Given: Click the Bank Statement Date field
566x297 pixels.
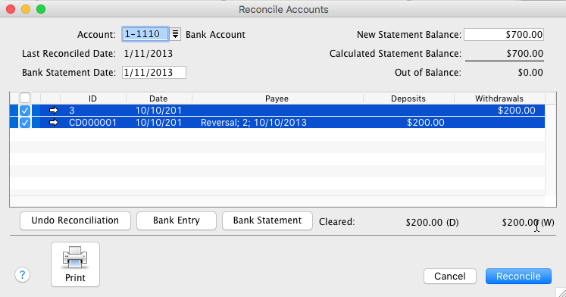Looking at the screenshot, I should click(154, 72).
